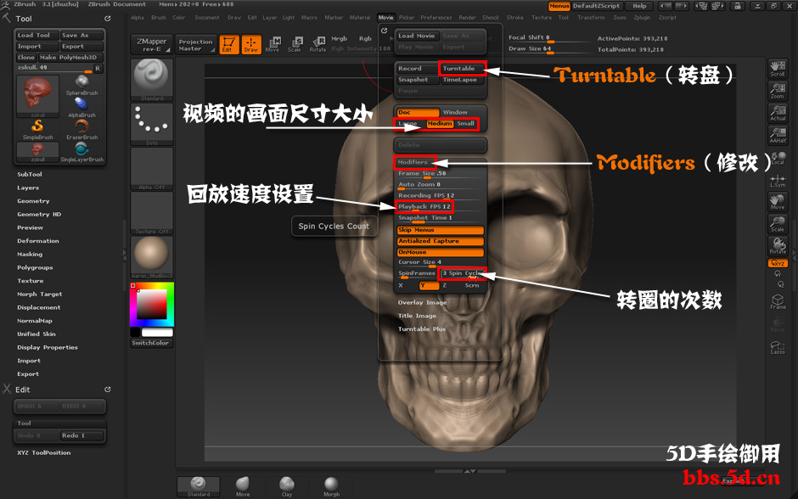Click the Rotate icon in right shelf
Viewport: 798px width, 499px height.
tap(778, 246)
